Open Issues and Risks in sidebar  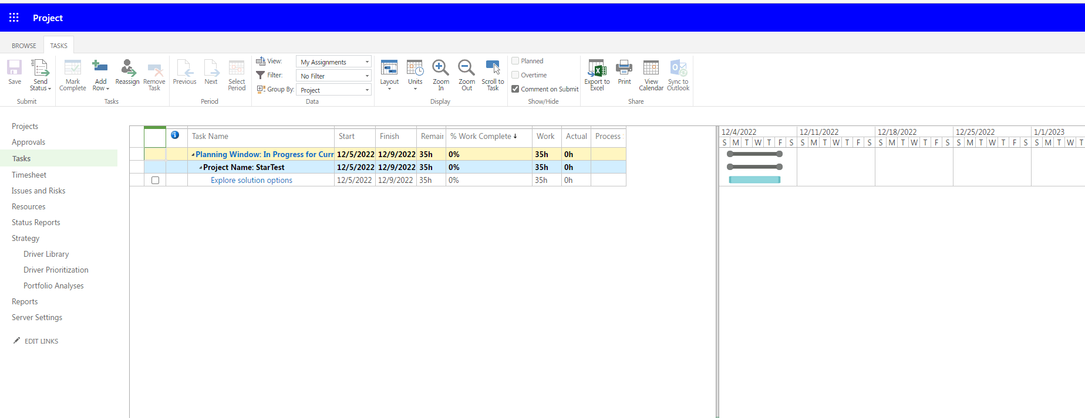[x=38, y=191]
